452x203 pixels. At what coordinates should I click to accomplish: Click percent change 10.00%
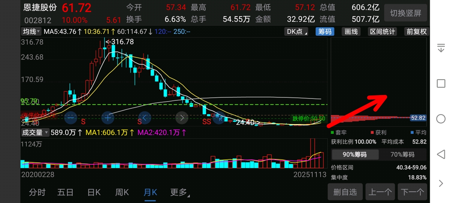coord(75,20)
